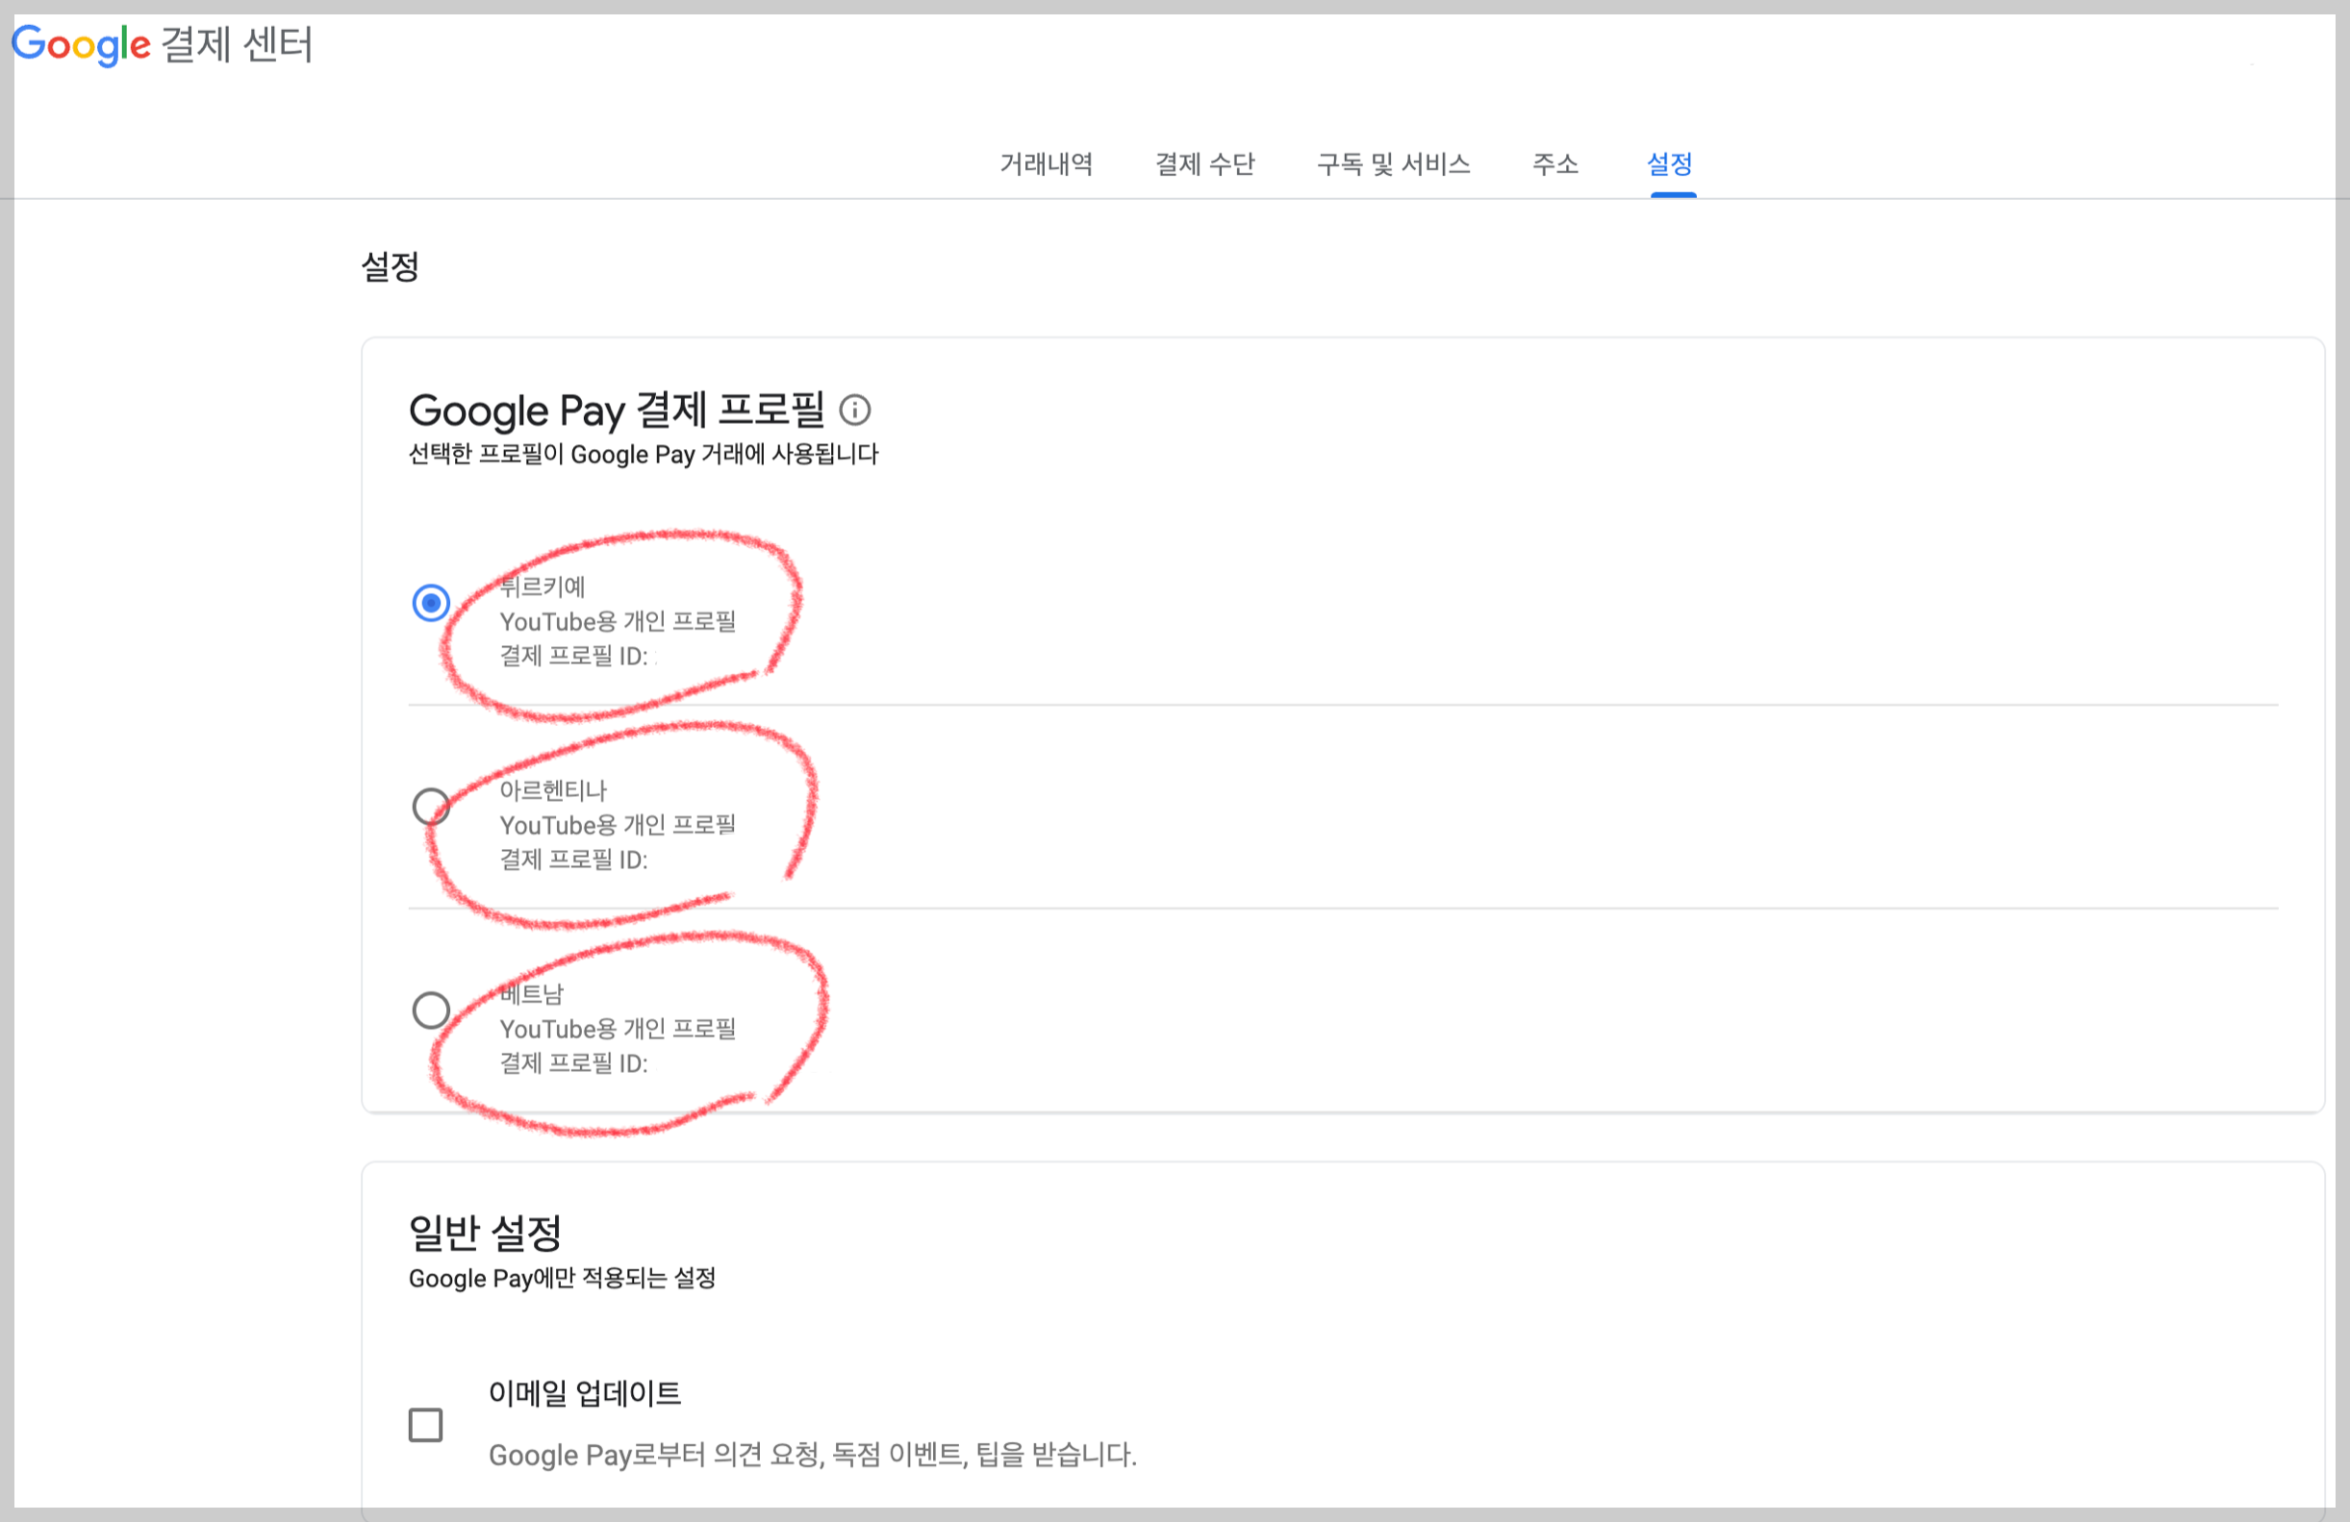Click the 이메일 업데이트 label text
The height and width of the screenshot is (1522, 2350).
pyautogui.click(x=585, y=1394)
